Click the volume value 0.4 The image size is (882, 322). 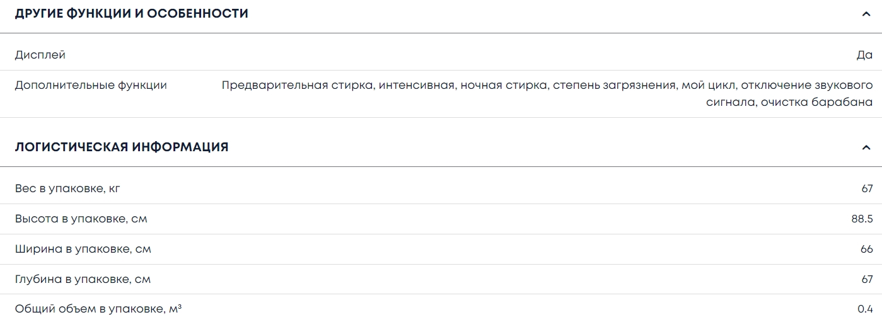(x=865, y=309)
